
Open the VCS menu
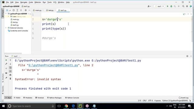point(55,2)
